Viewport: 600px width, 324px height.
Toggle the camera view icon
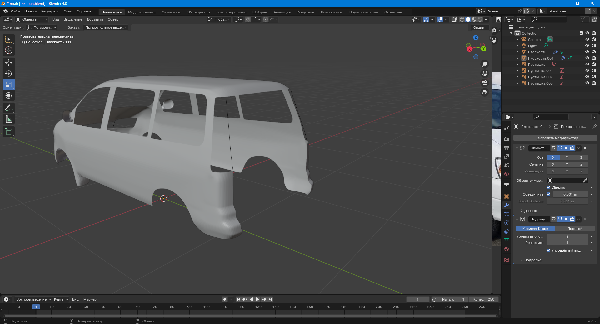click(x=485, y=83)
